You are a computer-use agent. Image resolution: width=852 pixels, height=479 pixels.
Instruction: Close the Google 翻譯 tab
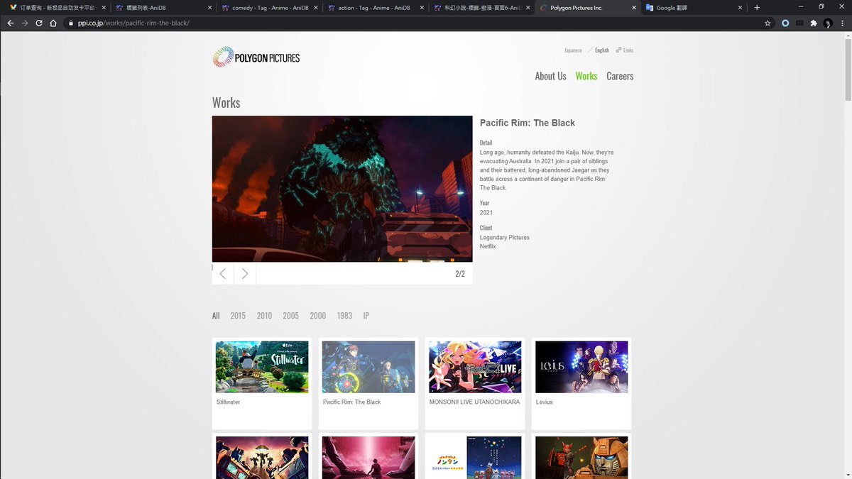(740, 7)
